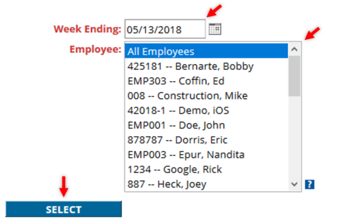Viewport: 351px width, 220px height.
Task: Click the employee list scrollbar thumb
Action: 294,76
